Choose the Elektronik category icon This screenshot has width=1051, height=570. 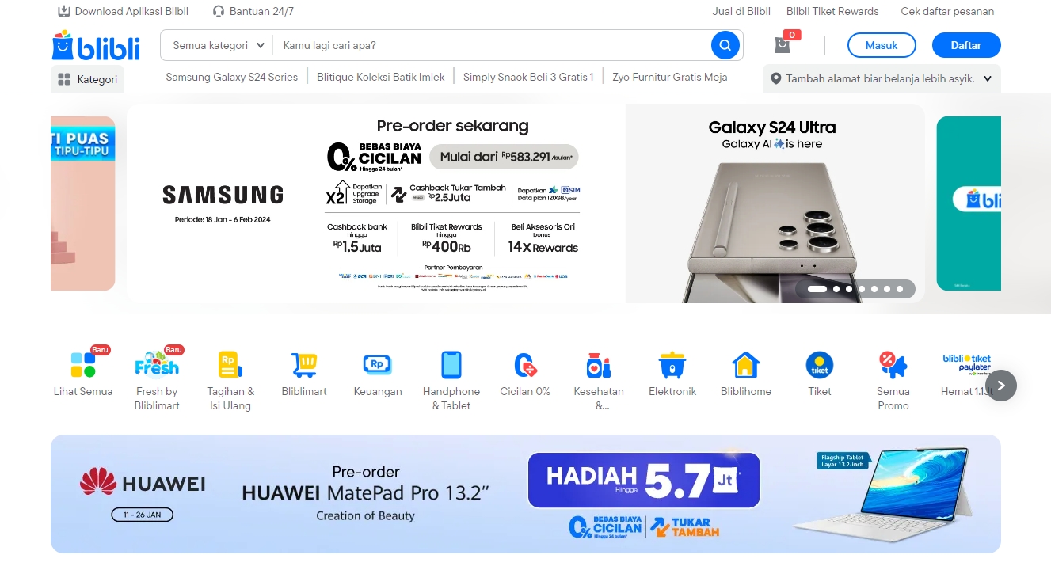672,365
